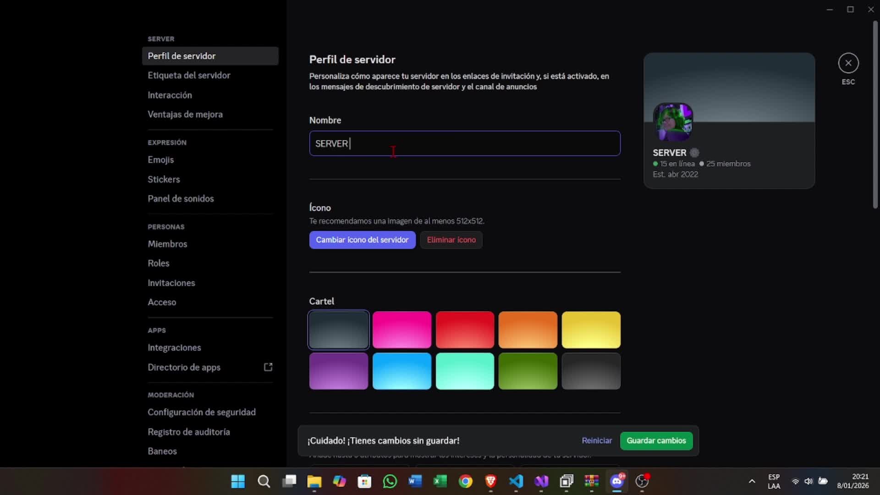Image resolution: width=880 pixels, height=495 pixels.
Task: Launch Brave browser from taskbar
Action: [490, 481]
